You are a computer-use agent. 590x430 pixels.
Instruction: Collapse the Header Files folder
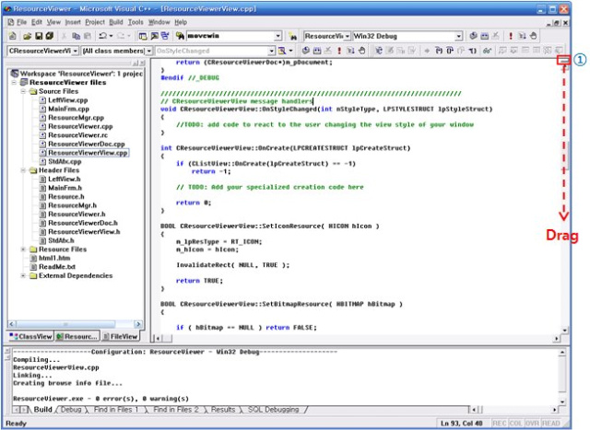[x=23, y=170]
